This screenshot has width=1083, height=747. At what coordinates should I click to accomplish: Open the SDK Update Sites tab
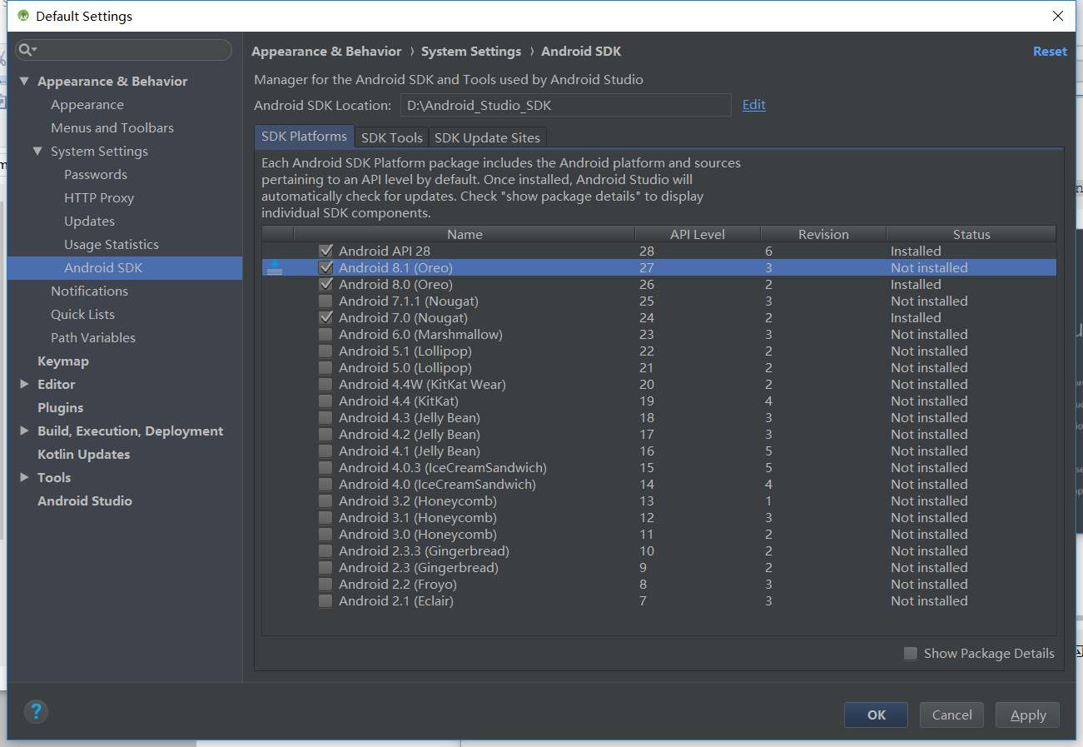click(487, 137)
